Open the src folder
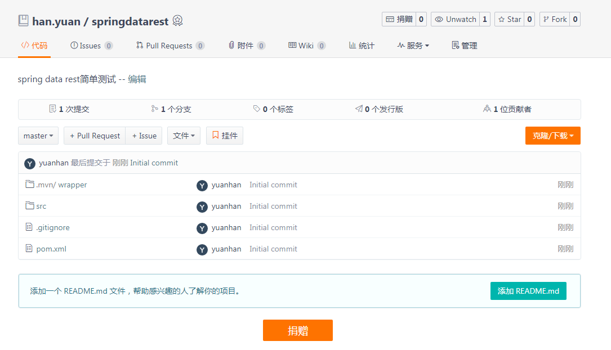 tap(41, 207)
